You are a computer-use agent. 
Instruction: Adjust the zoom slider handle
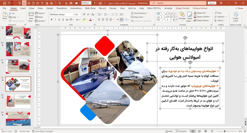[225, 131]
